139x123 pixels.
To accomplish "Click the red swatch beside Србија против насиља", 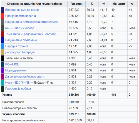I will point(3,16).
